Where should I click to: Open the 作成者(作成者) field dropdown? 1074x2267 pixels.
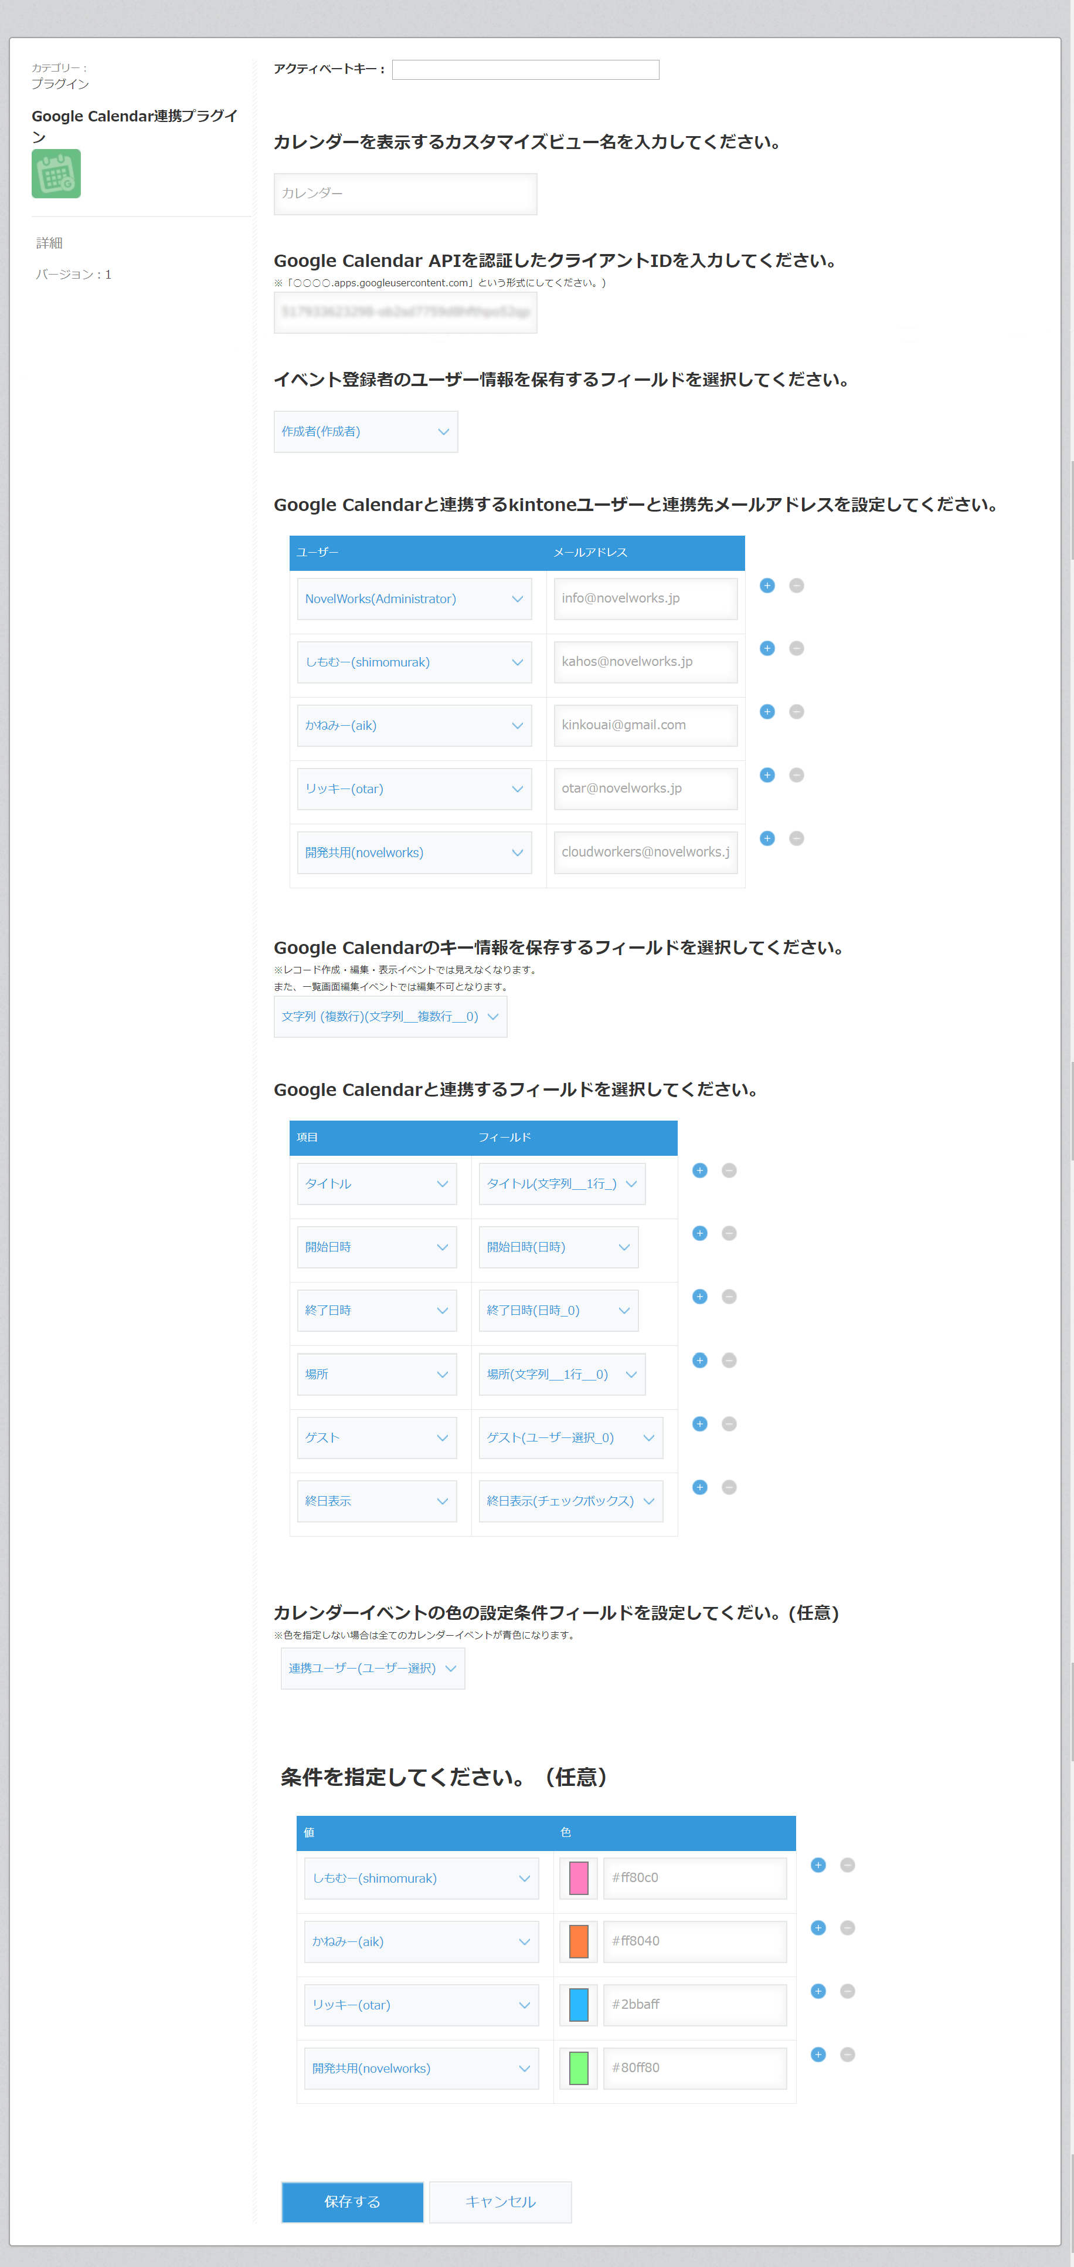tap(365, 431)
